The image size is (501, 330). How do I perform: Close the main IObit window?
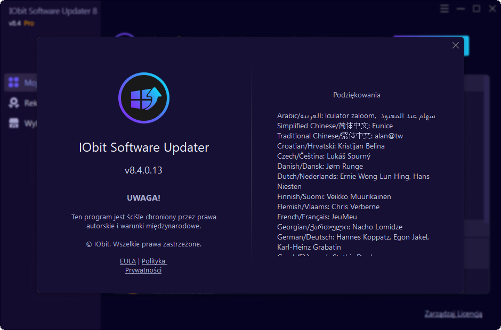tap(492, 9)
